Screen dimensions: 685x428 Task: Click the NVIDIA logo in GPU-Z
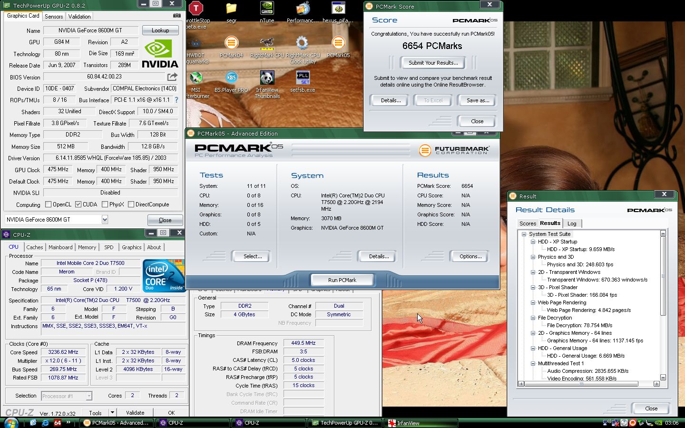(160, 54)
